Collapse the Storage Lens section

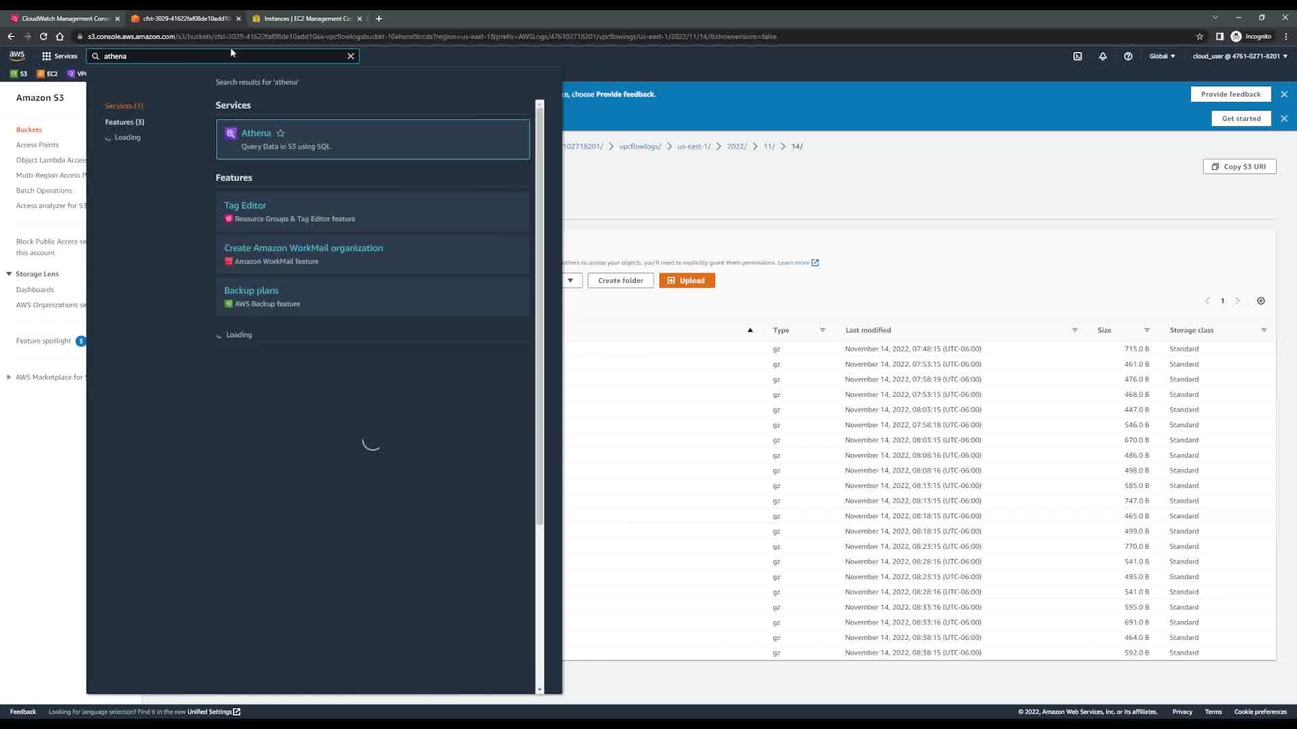9,274
